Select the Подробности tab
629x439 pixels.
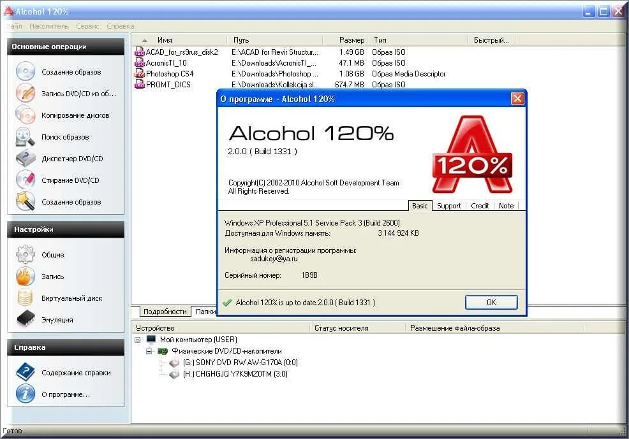coord(165,312)
